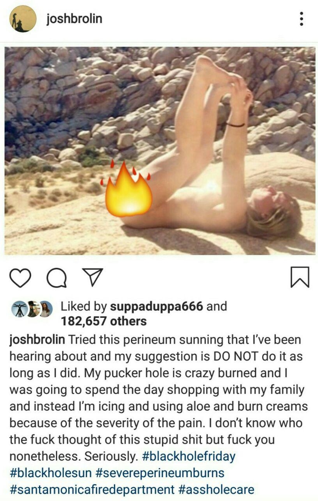Open the #severeperineumburns hashtag
The width and height of the screenshot is (318, 501).
pos(160,473)
